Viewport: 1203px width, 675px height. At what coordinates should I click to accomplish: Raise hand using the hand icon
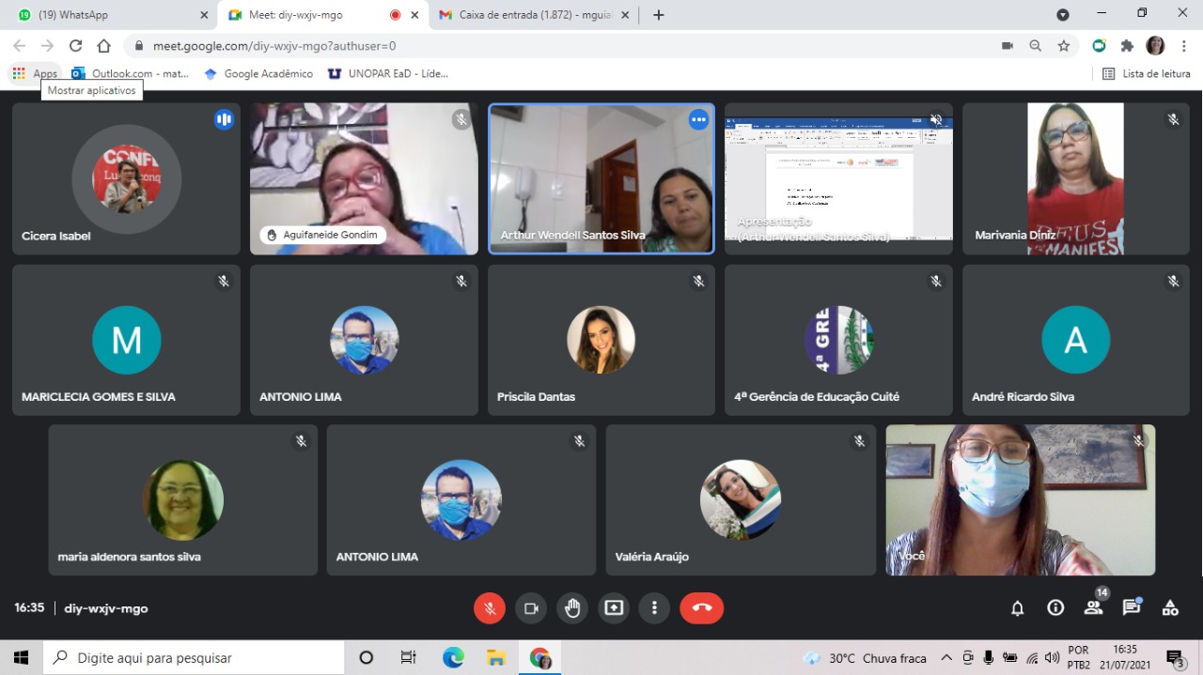572,608
